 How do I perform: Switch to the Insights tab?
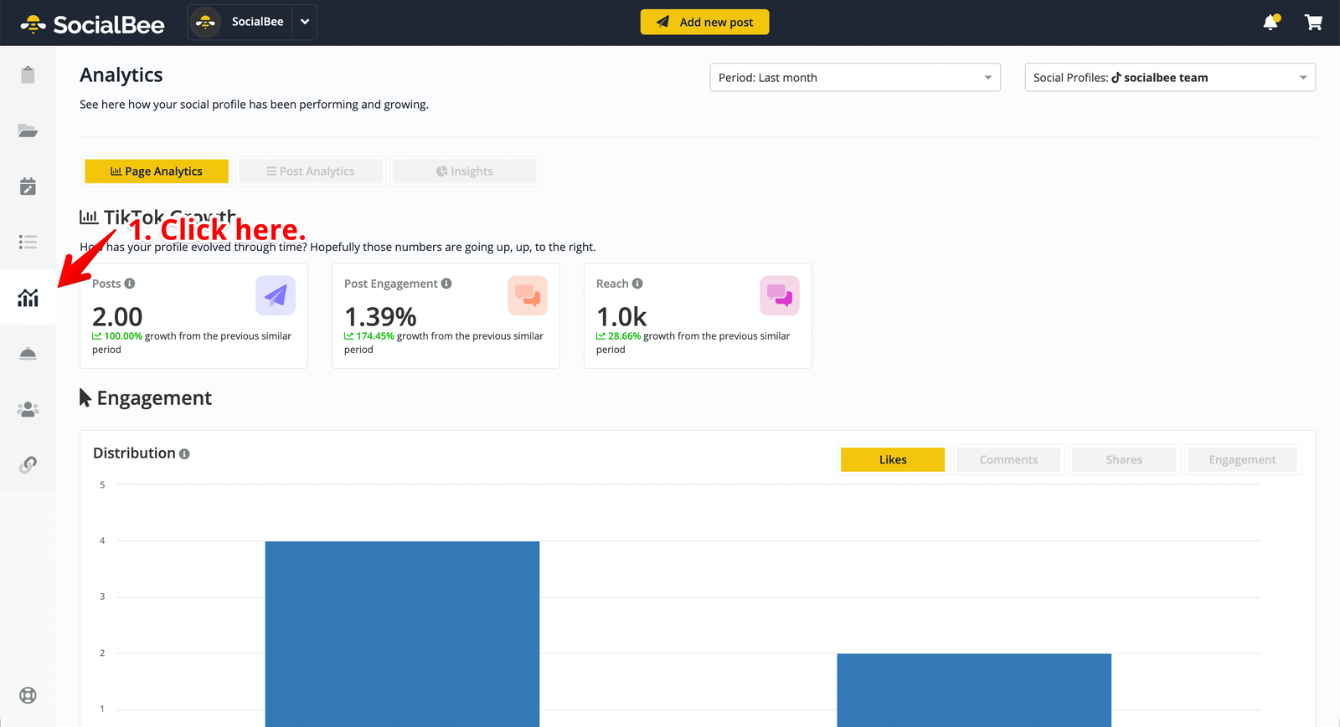[x=465, y=172]
